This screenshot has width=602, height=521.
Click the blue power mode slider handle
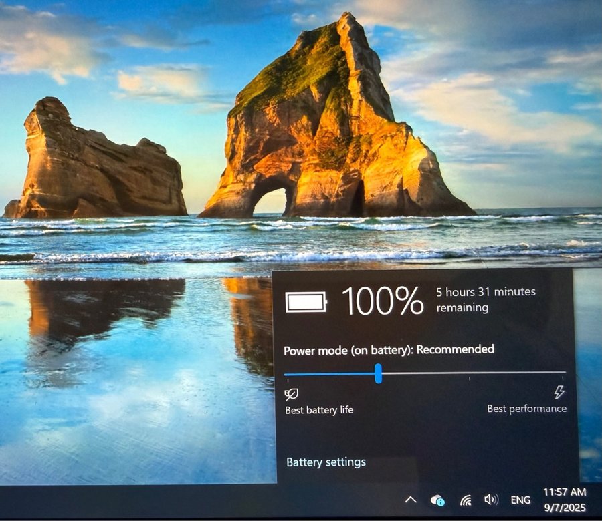378,373
